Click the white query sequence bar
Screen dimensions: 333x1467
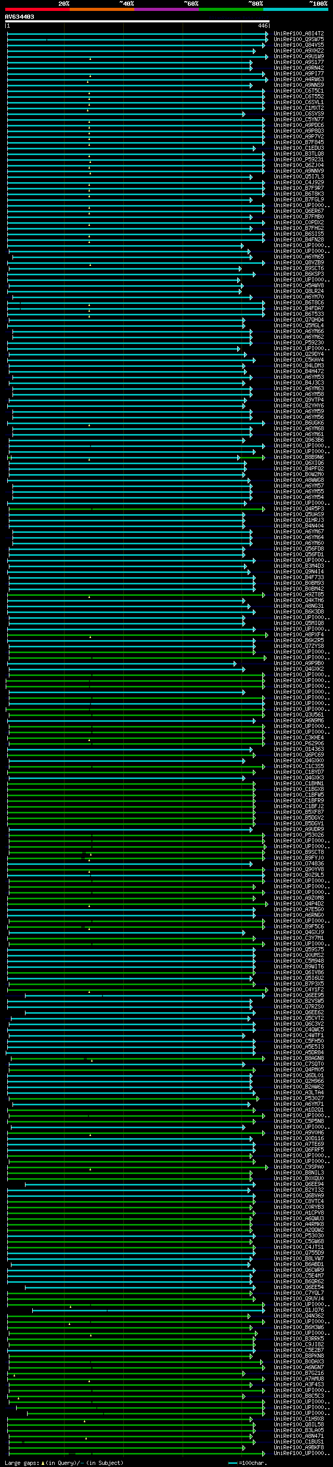pos(137,22)
